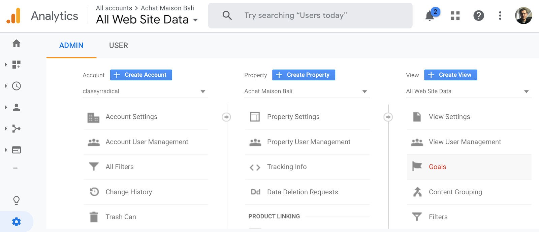Click the Data Deletion Requests Dd icon
The height and width of the screenshot is (232, 539).
(x=256, y=192)
